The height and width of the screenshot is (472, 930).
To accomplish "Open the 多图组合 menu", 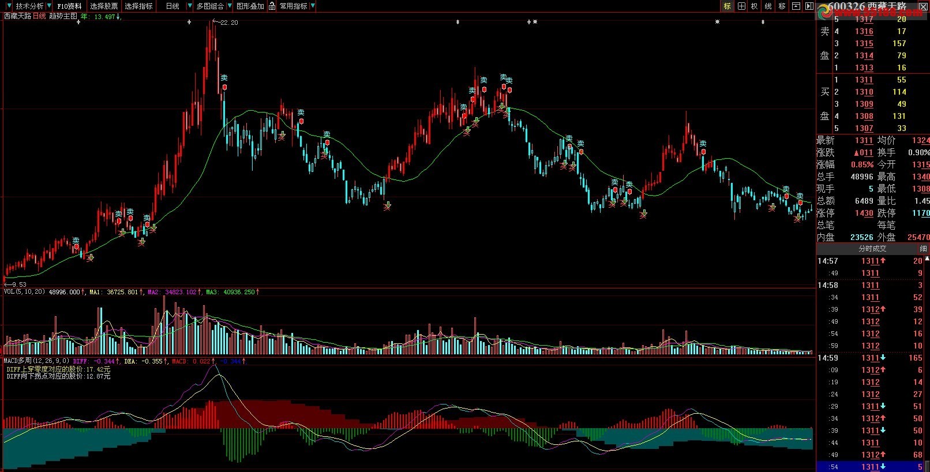I will coord(210,6).
